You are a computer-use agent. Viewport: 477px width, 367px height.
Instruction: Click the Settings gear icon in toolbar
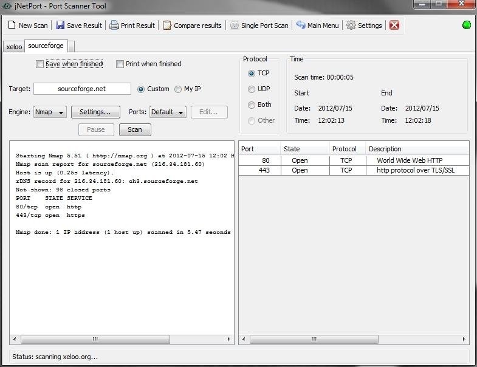pyautogui.click(x=351, y=25)
